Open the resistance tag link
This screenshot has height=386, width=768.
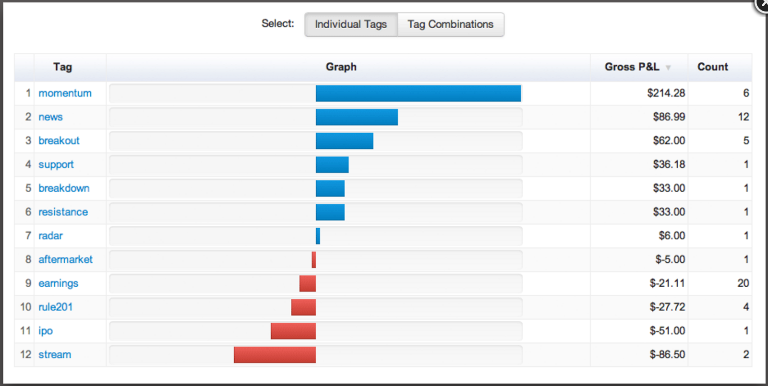[63, 212]
